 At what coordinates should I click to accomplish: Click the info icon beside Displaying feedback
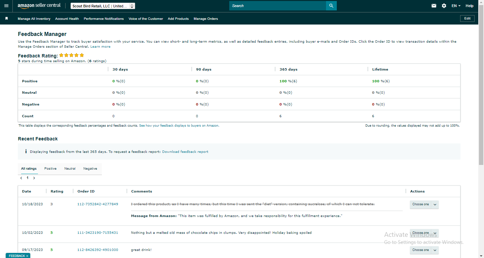click(26, 152)
